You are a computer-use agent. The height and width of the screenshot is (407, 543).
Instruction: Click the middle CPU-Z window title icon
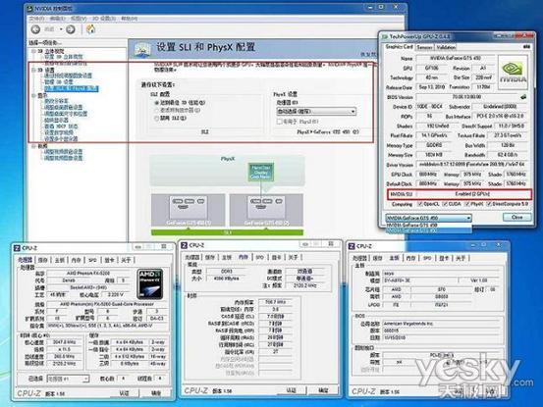pos(185,245)
